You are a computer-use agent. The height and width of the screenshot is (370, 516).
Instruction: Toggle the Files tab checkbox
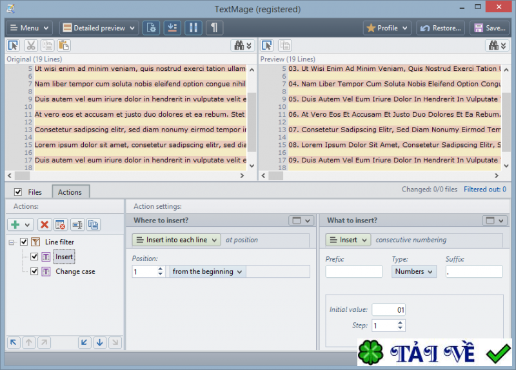(x=18, y=192)
